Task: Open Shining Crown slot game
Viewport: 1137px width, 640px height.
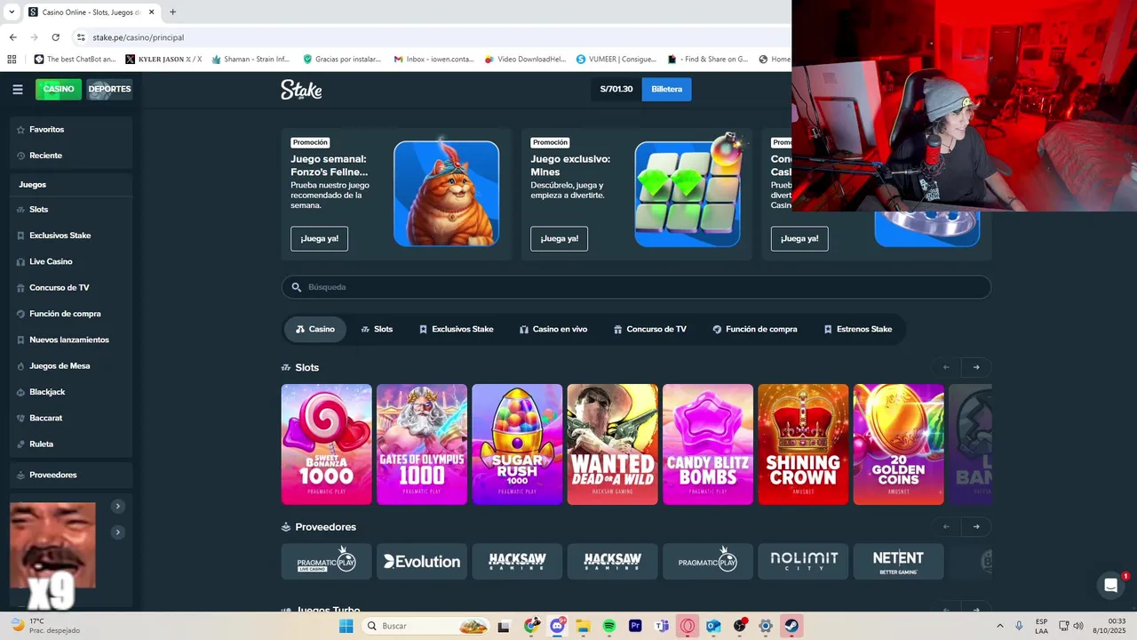Action: click(x=803, y=444)
